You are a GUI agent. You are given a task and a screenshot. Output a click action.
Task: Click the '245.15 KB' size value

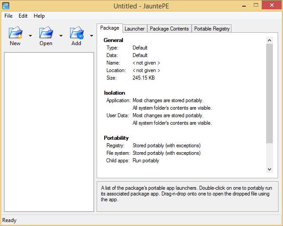click(144, 78)
